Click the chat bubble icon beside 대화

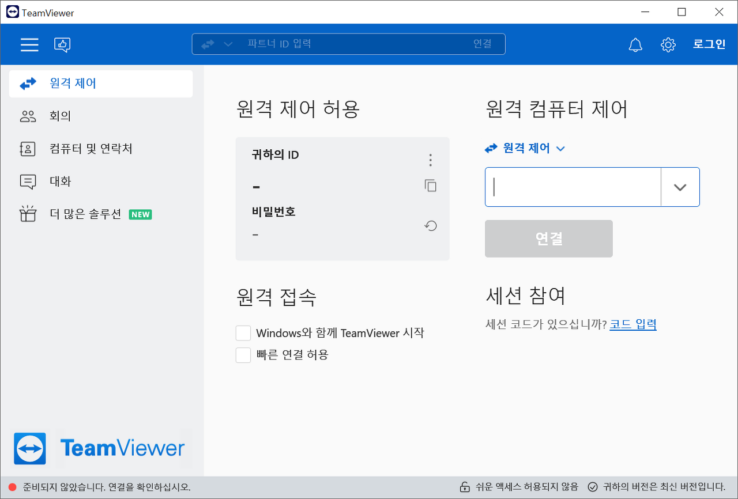pos(28,182)
